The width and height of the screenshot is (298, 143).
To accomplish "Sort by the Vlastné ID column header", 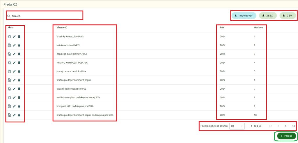I will (x=62, y=28).
